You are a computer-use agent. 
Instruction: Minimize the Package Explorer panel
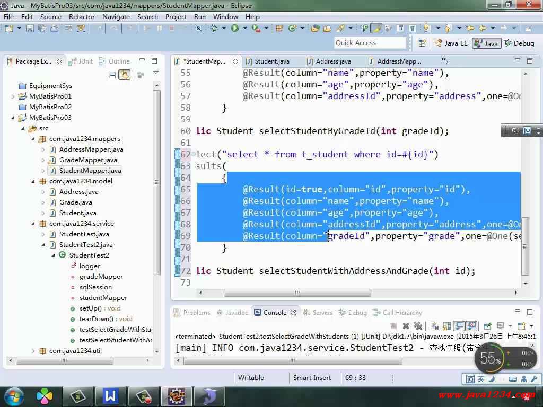142,60
